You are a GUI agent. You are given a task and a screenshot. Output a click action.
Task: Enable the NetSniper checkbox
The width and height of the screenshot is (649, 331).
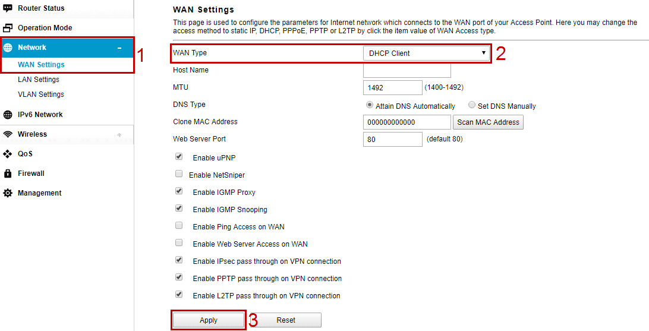click(x=179, y=175)
